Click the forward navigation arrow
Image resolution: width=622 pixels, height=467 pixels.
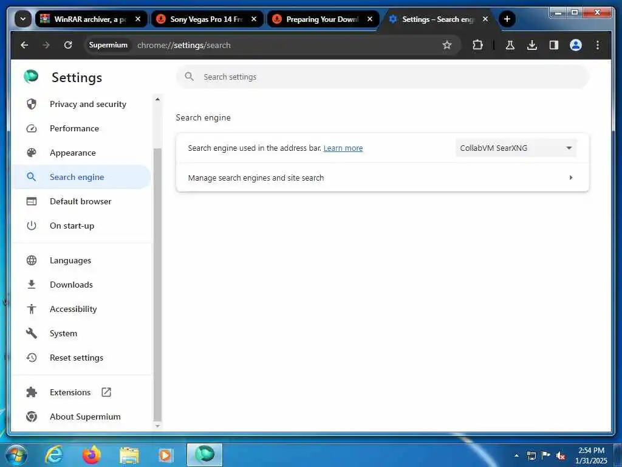(46, 45)
